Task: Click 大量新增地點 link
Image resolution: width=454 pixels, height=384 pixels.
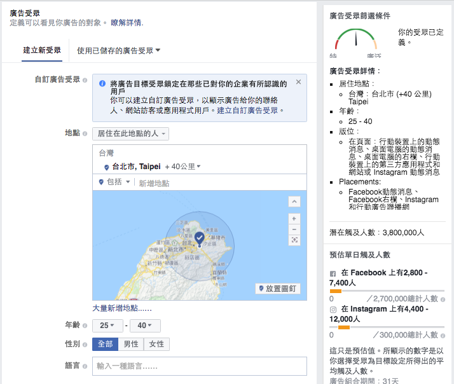Action: pyautogui.click(x=122, y=308)
